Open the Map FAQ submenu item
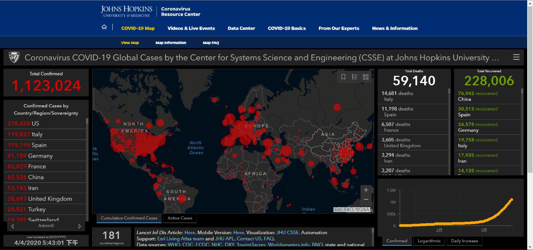Screen dimensions: 533x250 [211, 43]
